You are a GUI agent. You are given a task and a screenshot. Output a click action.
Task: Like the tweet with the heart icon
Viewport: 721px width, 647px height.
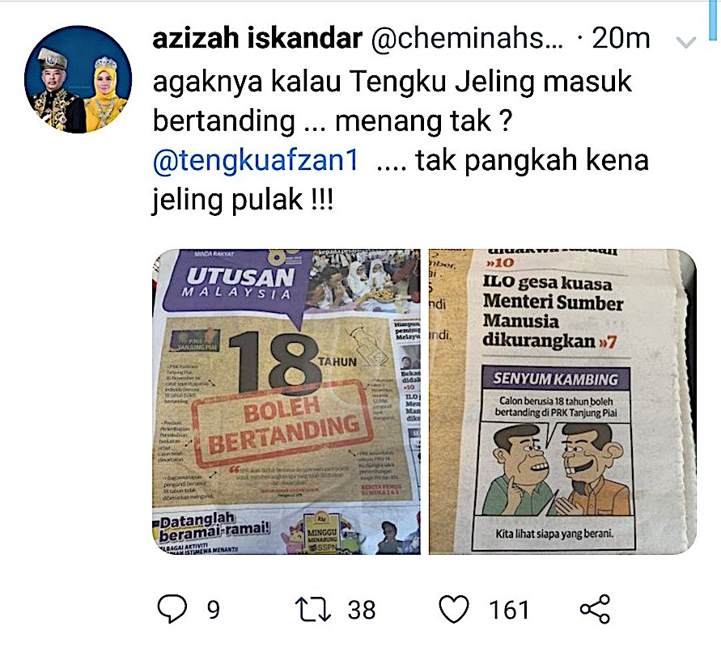click(454, 609)
